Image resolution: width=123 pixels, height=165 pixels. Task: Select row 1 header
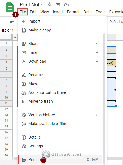click(x=6, y=43)
